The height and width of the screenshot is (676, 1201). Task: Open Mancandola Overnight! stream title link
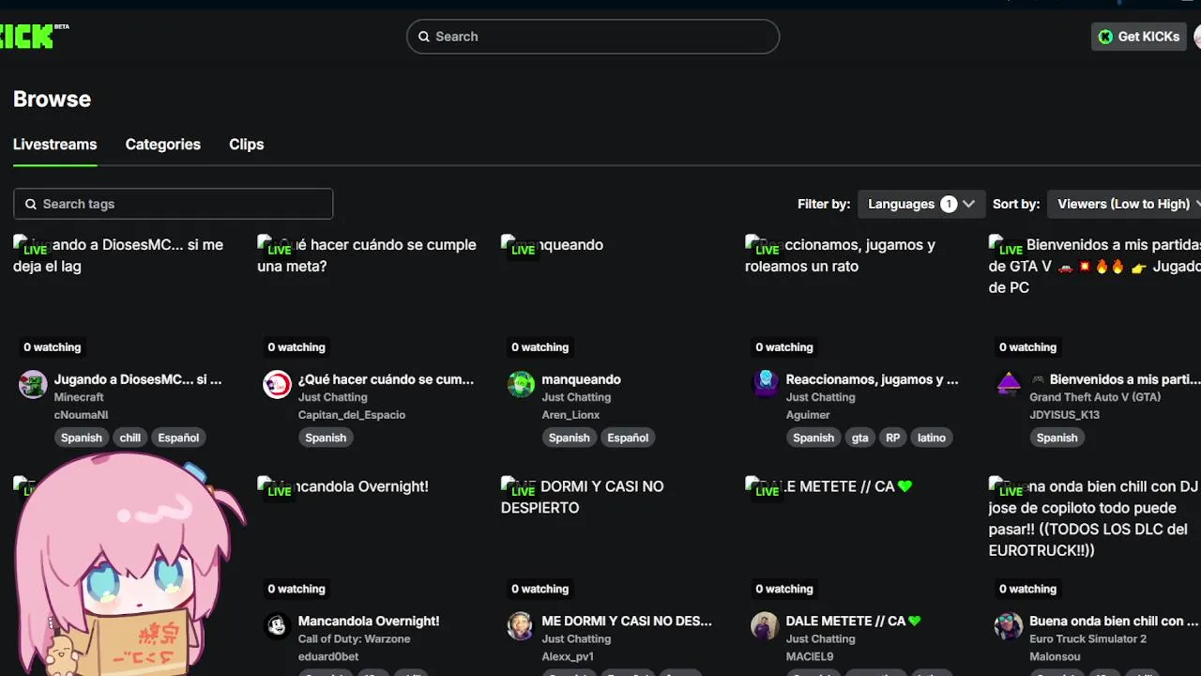point(369,621)
